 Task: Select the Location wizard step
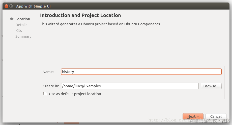point(22,19)
